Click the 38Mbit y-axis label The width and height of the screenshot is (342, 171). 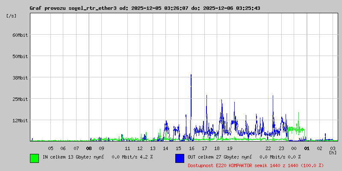[x=20, y=78]
